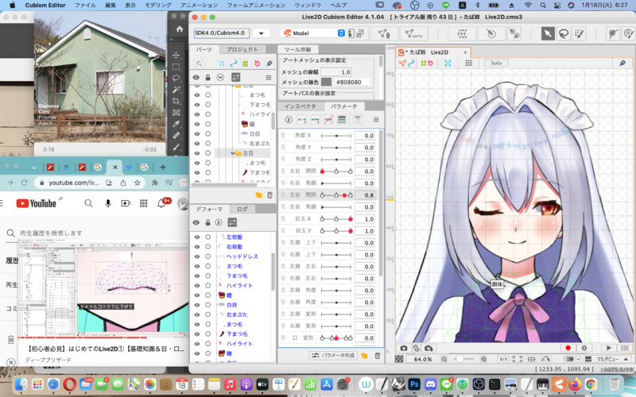
Task: Select the arrow selection tool in Cubism toolbar
Action: coord(548,33)
